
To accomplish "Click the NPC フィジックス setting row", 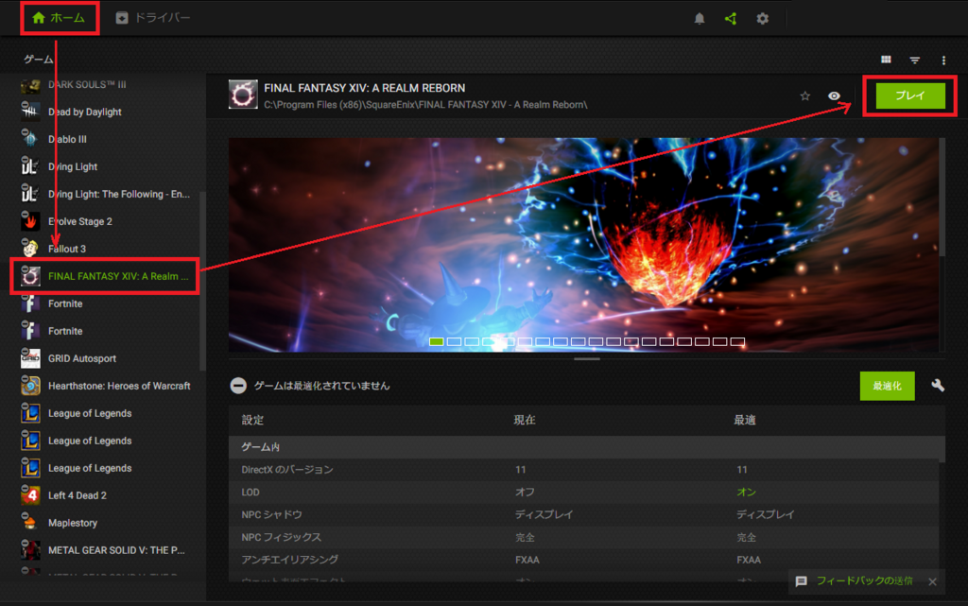I will pos(583,537).
